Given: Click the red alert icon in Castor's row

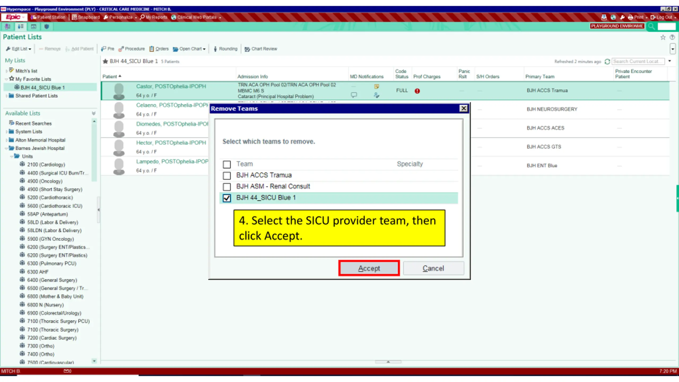Looking at the screenshot, I should [x=417, y=91].
